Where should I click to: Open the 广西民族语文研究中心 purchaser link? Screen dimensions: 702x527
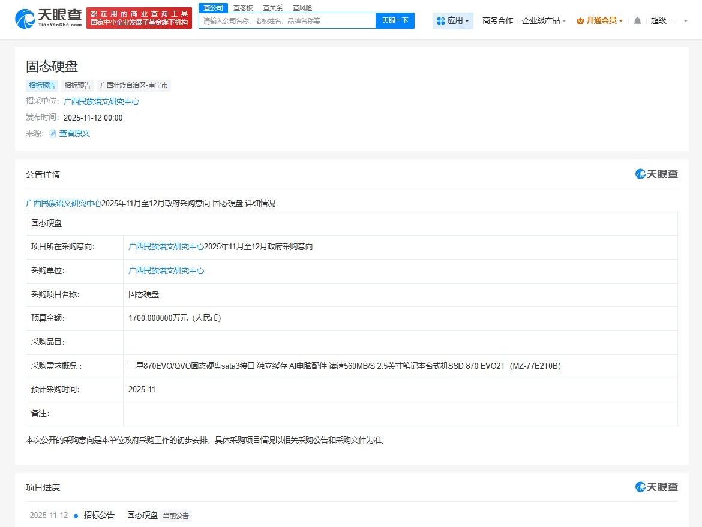tap(167, 270)
